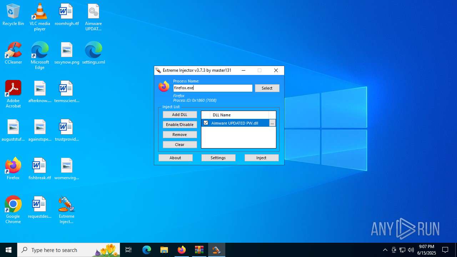The image size is (457, 257).
Task: Select fishbreak.rtf document icon
Action: pyautogui.click(x=40, y=169)
